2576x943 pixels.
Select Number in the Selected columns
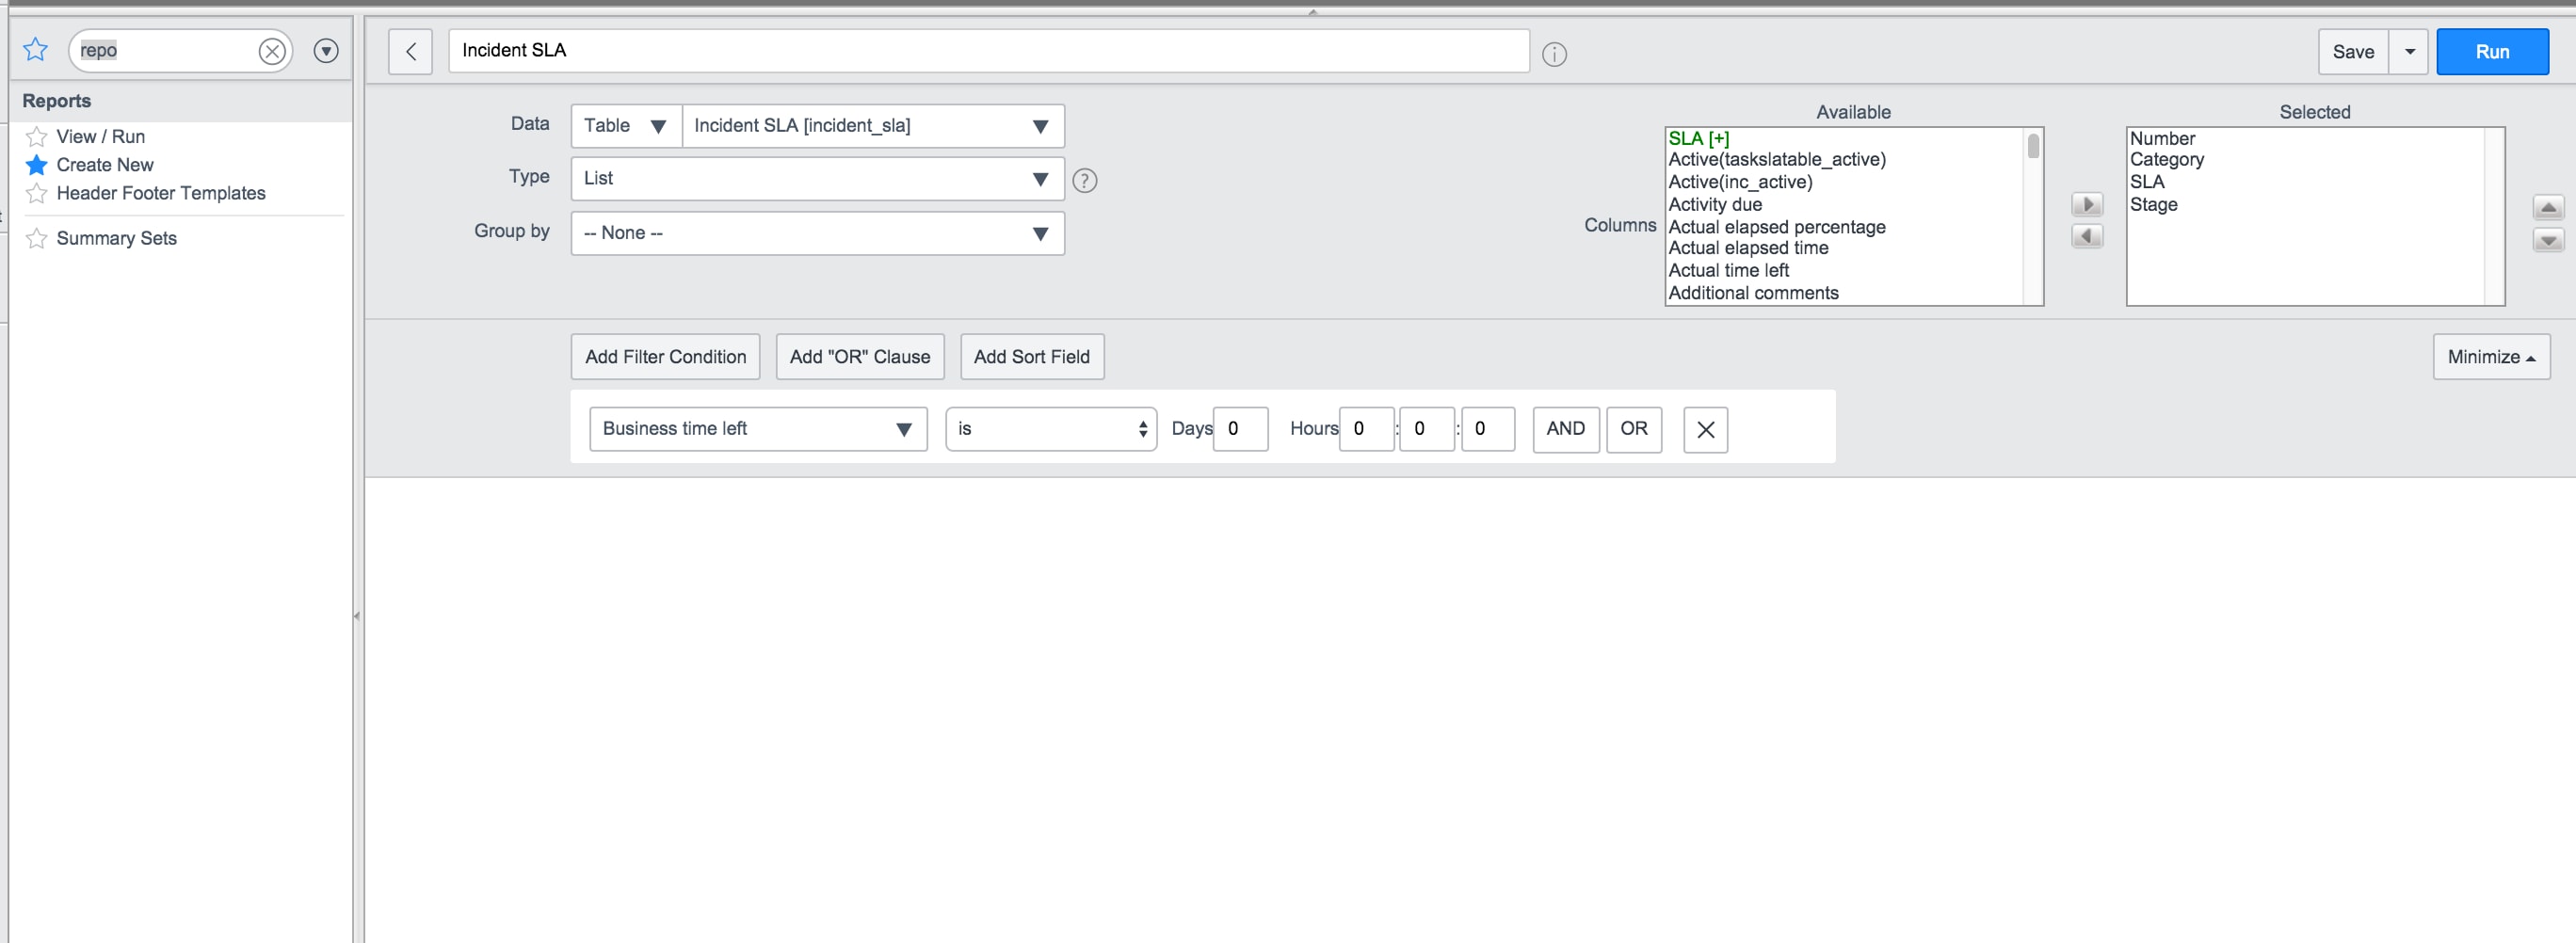click(x=2162, y=138)
